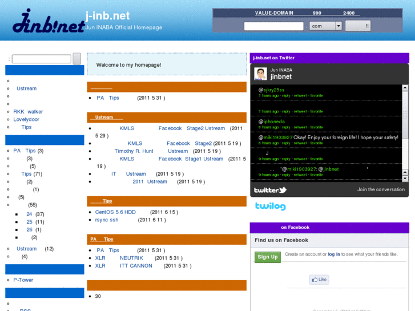Click the sidebar search submit button

[x=76, y=59]
